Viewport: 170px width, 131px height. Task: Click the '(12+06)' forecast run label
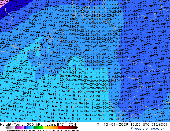coord(159,125)
